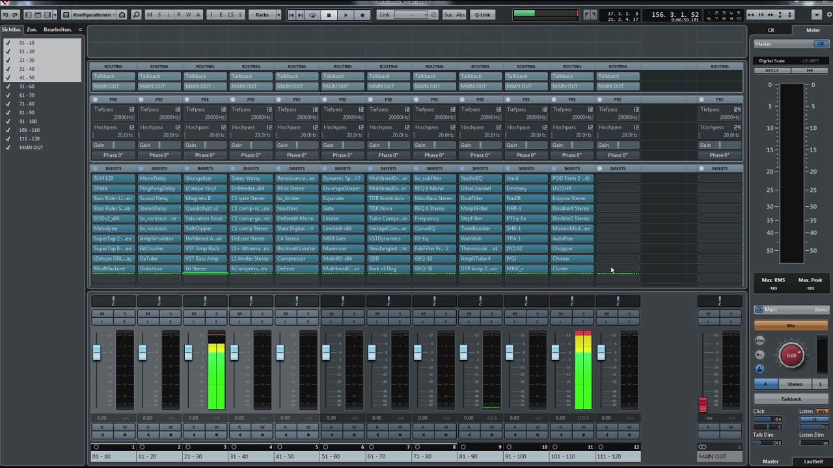Uncheck visibility of channel 111 - 120

coord(7,138)
